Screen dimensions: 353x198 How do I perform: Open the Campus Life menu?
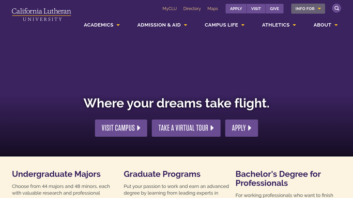pos(224,25)
